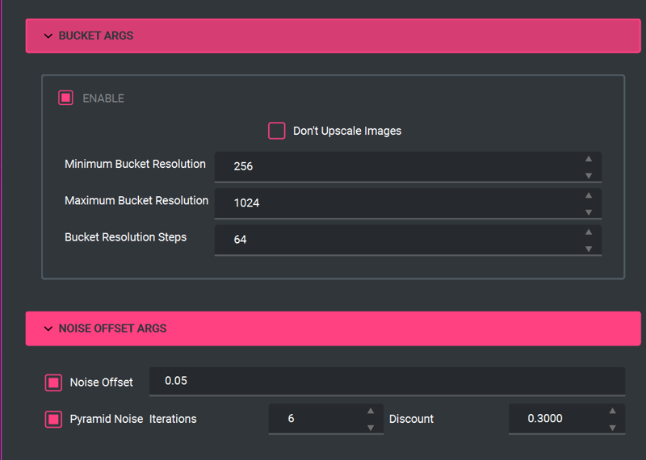This screenshot has width=646, height=460.
Task: Toggle the Pyramid Noise checkbox
Action: tap(53, 419)
